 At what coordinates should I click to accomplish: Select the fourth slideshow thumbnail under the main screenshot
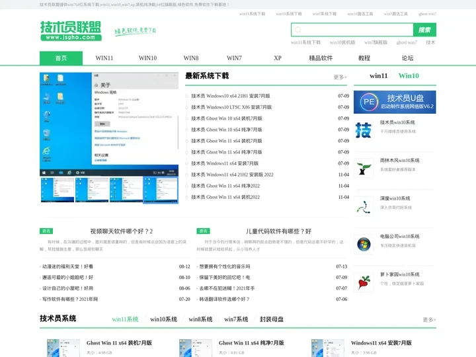click(161, 190)
